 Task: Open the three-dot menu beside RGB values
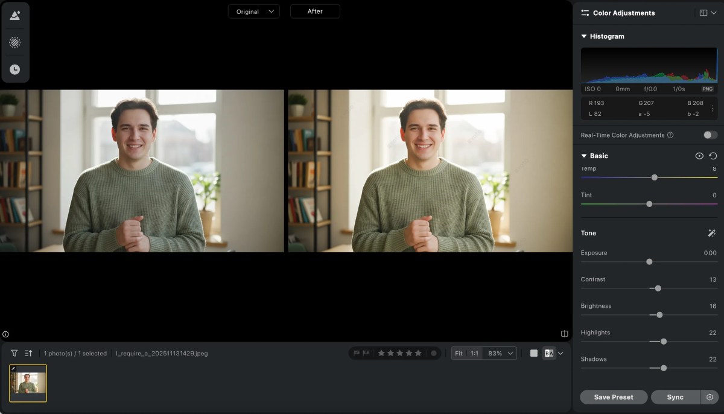point(713,109)
